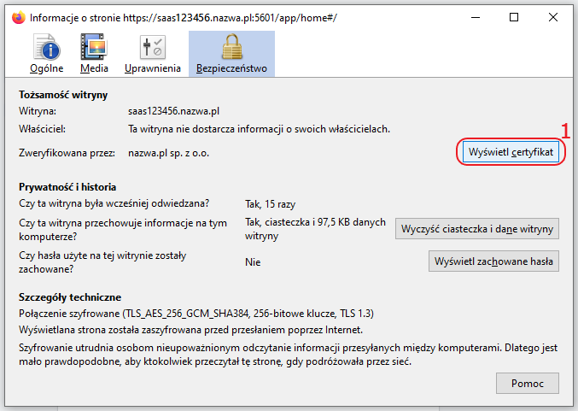Click question about stored information on computer

pyautogui.click(x=123, y=230)
